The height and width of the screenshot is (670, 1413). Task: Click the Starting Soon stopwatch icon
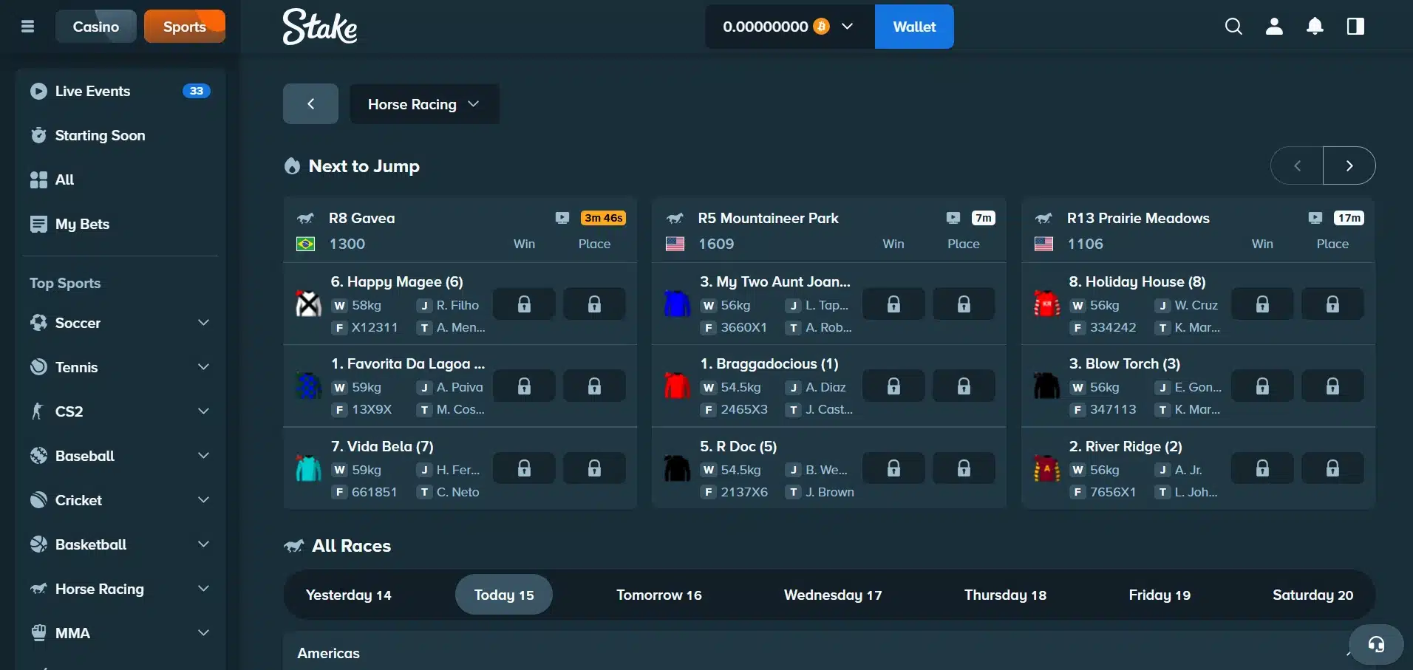[38, 135]
